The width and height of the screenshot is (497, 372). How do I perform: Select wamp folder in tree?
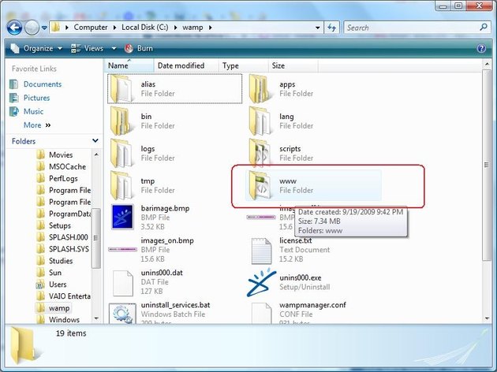tap(59, 308)
